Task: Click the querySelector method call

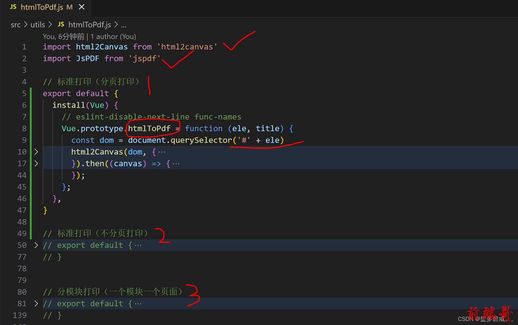Action: coord(201,140)
